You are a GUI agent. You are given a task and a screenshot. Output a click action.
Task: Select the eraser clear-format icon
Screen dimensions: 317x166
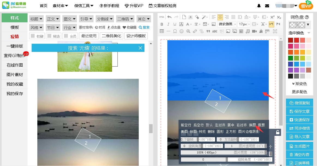pyautogui.click(x=197, y=17)
